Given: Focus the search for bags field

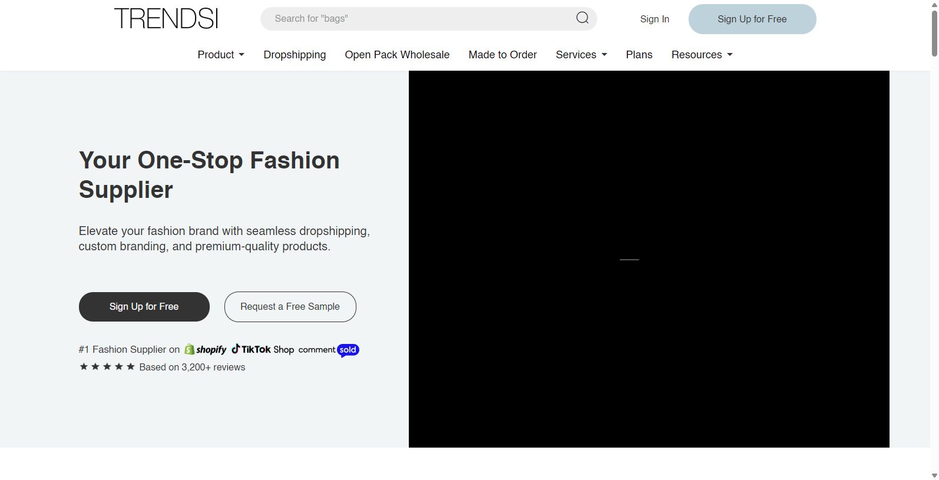Looking at the screenshot, I should coord(428,18).
